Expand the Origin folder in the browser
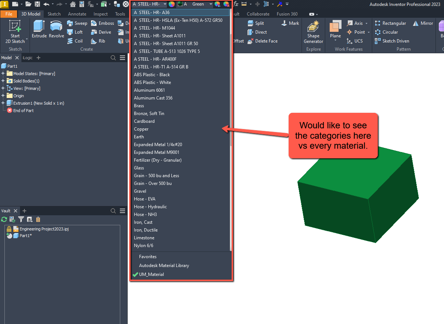The image size is (444, 324). (3, 95)
